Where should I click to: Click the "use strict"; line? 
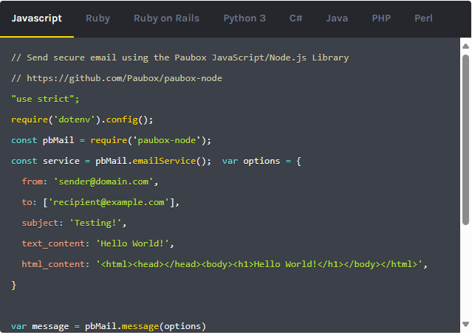(45, 99)
